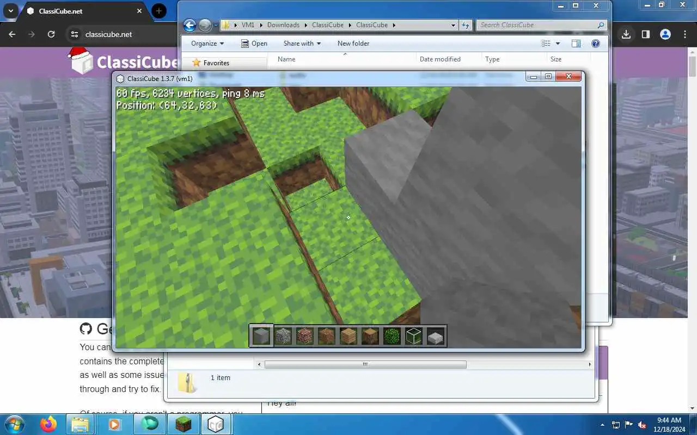Show the Explorer preview pane
The width and height of the screenshot is (697, 435).
[576, 43]
